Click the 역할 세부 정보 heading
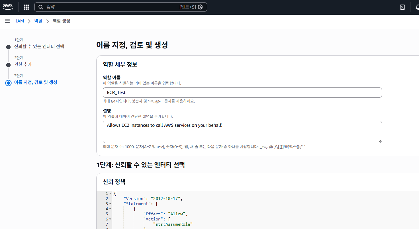 click(120, 64)
